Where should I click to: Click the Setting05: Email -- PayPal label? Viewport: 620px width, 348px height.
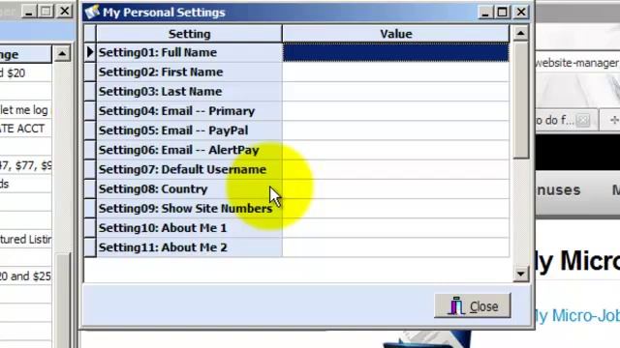173,130
